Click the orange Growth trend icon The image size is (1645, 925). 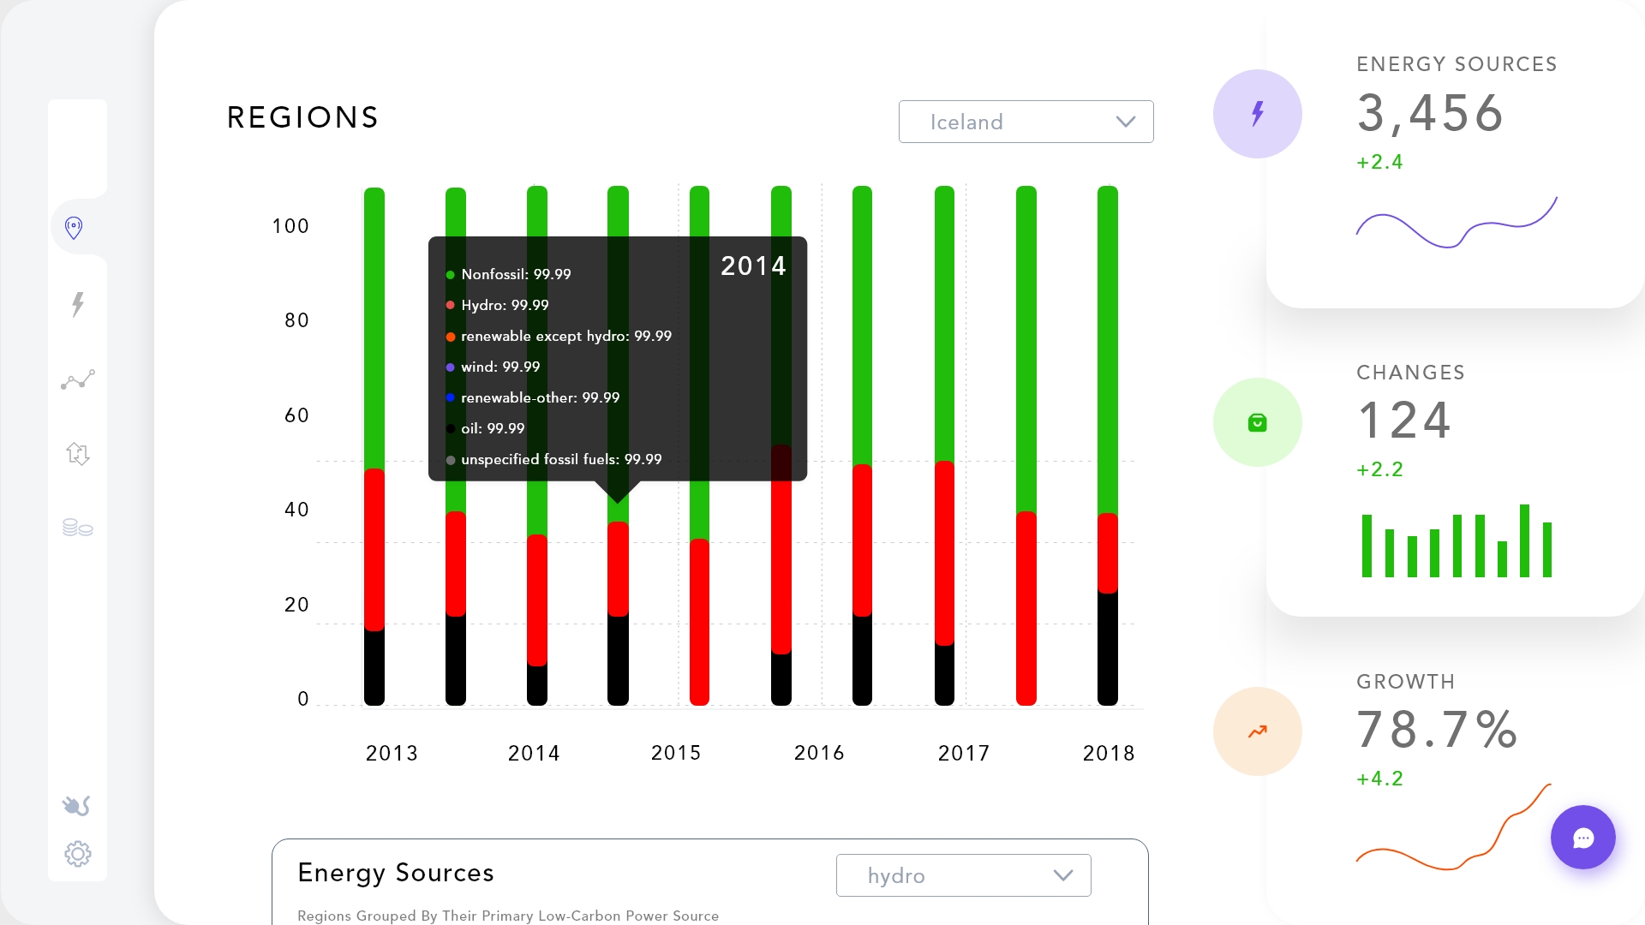click(x=1258, y=731)
